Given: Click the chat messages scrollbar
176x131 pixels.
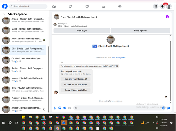Looking at the screenshot, I should coord(170,71).
